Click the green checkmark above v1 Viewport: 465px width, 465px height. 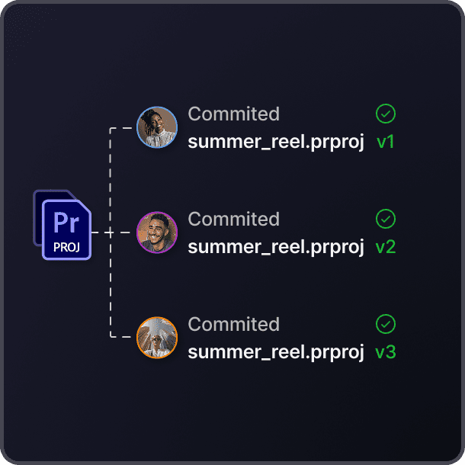tap(386, 114)
